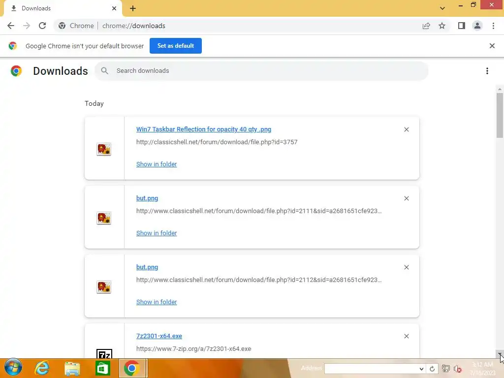Screen dimensions: 504x378
Task: Open the Windows Start orb
Action: pos(13,368)
